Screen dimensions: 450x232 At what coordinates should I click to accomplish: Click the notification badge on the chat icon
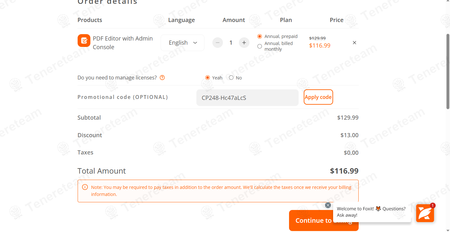433,206
